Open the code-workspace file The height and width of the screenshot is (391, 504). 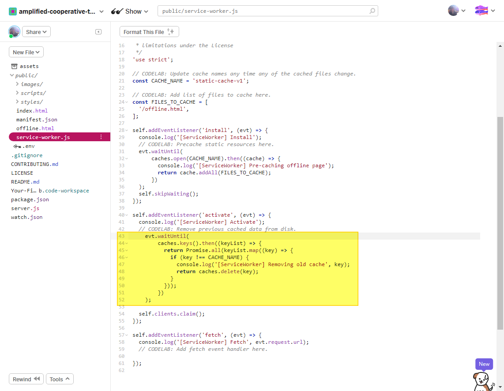(50, 191)
